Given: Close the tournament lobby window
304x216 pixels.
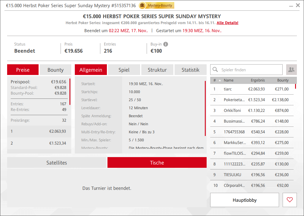Looking at the screenshot, I should click(x=298, y=5).
